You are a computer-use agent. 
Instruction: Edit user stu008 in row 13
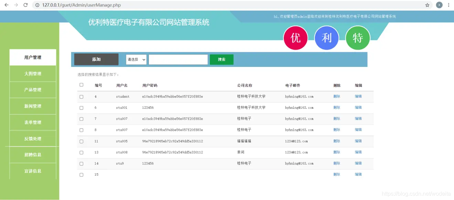(358, 152)
